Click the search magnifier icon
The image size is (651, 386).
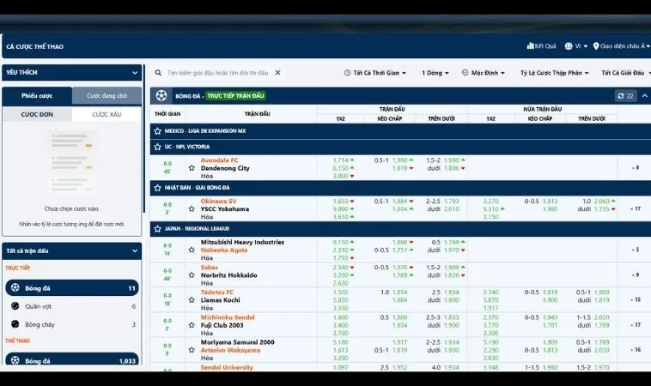tap(158, 73)
